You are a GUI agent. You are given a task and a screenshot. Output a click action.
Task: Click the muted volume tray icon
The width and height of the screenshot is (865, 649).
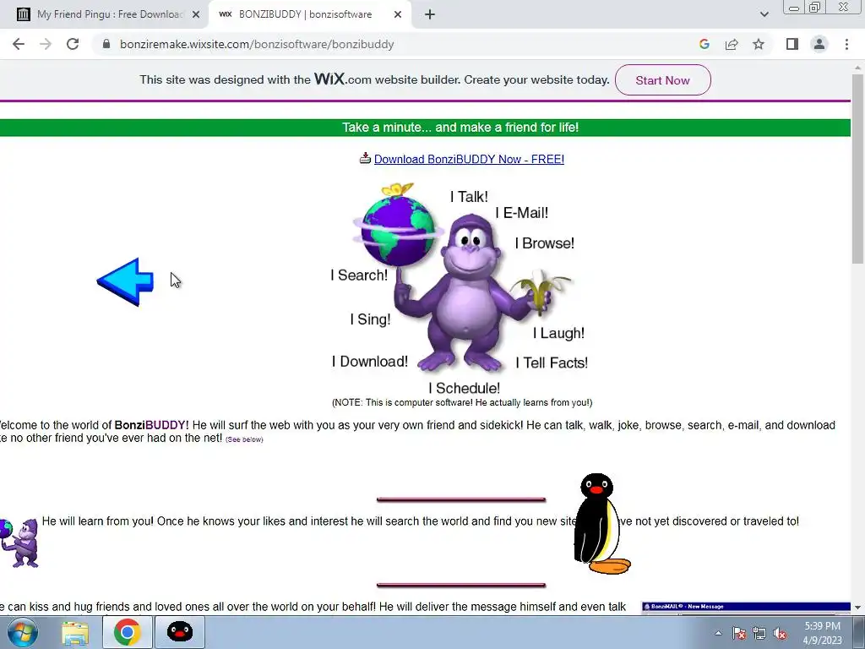click(780, 634)
